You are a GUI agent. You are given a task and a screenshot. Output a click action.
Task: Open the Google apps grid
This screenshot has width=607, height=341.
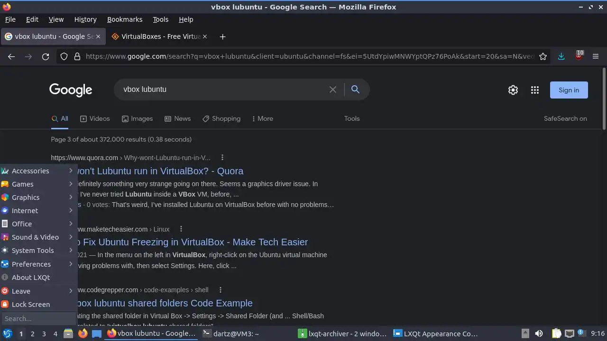tap(535, 90)
